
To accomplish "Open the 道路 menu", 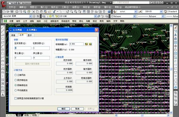I will click(32, 21).
